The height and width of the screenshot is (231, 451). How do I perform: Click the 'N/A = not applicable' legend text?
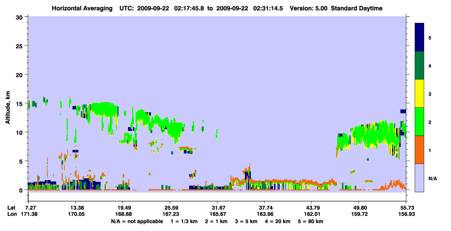(x=137, y=221)
